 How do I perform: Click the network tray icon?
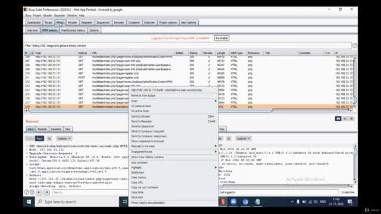[x=310, y=202]
